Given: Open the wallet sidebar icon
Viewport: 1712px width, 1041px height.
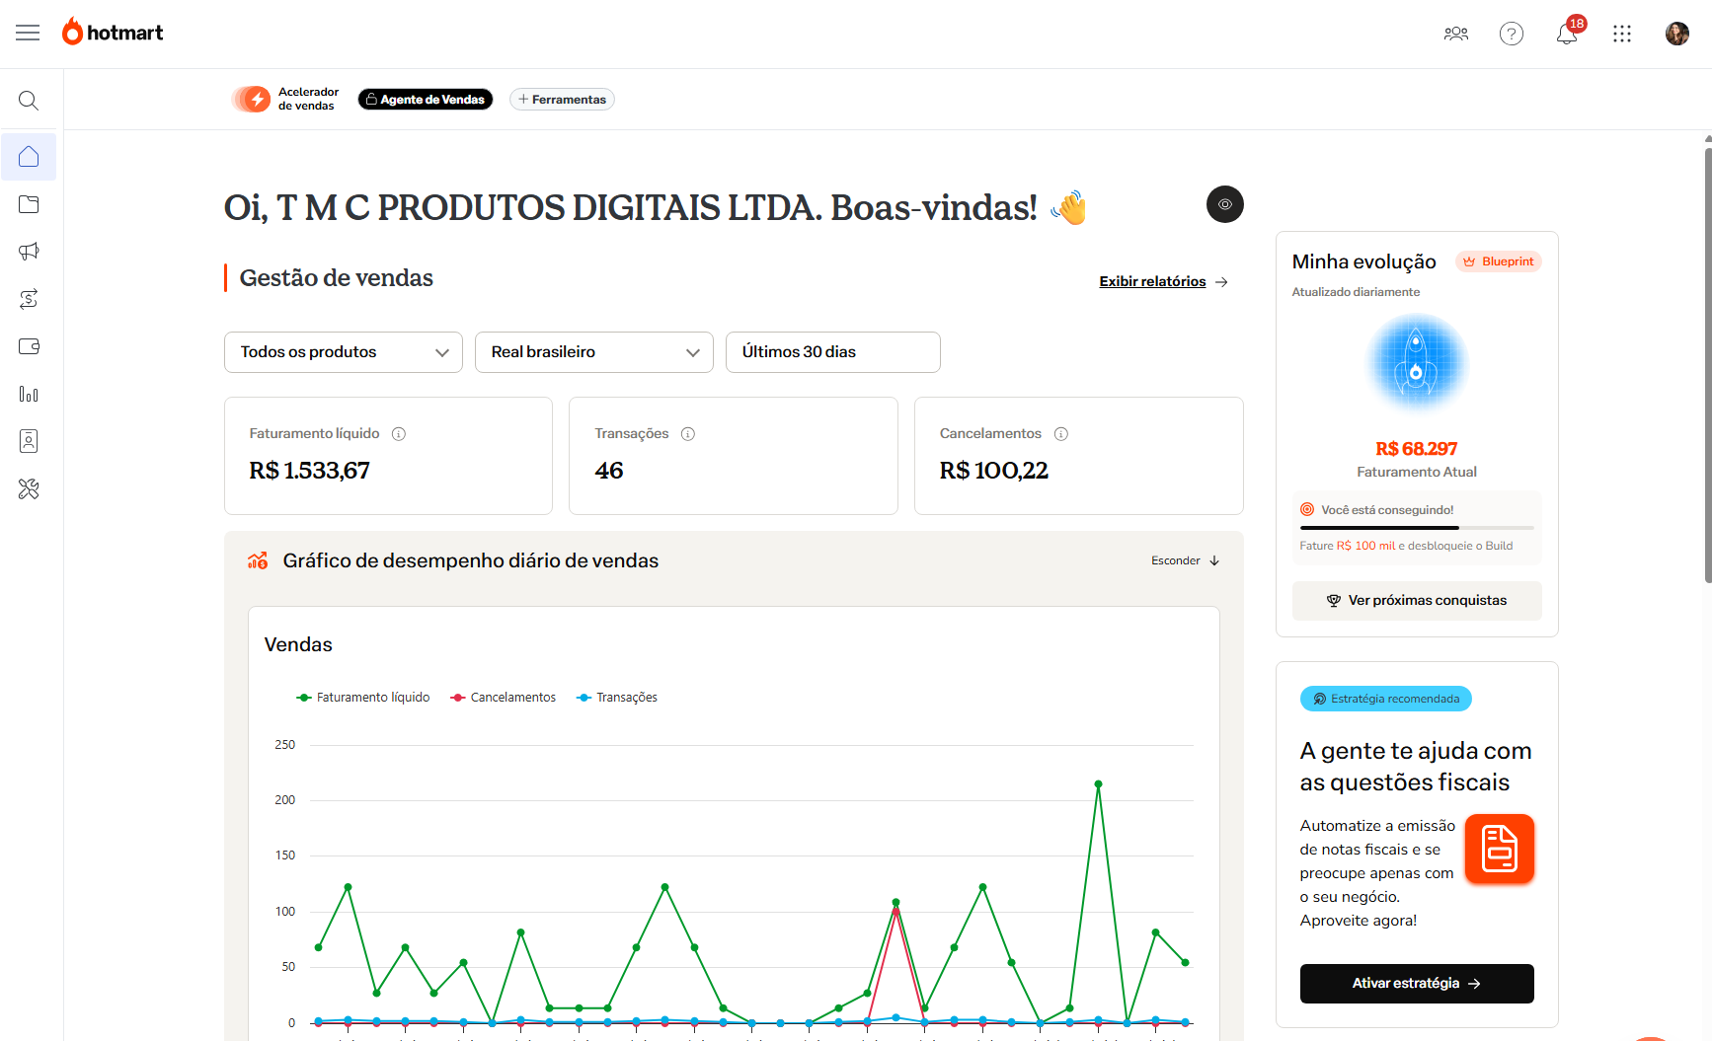Looking at the screenshot, I should (x=29, y=346).
